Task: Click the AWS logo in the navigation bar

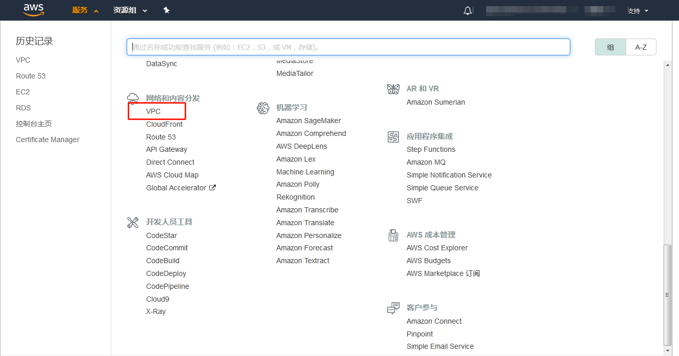Action: 33,10
